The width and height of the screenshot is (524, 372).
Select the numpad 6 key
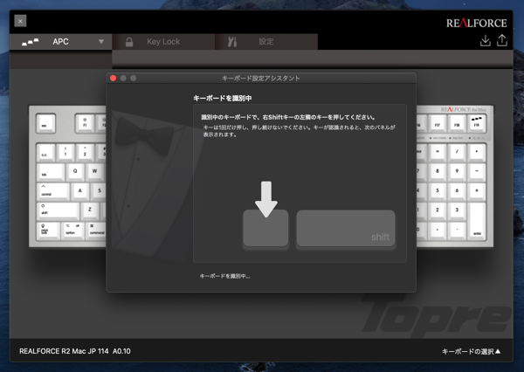457,190
